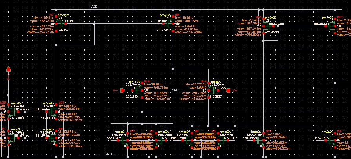
Task: Click the M21 instance name label
Action: pyautogui.click(x=61, y=103)
